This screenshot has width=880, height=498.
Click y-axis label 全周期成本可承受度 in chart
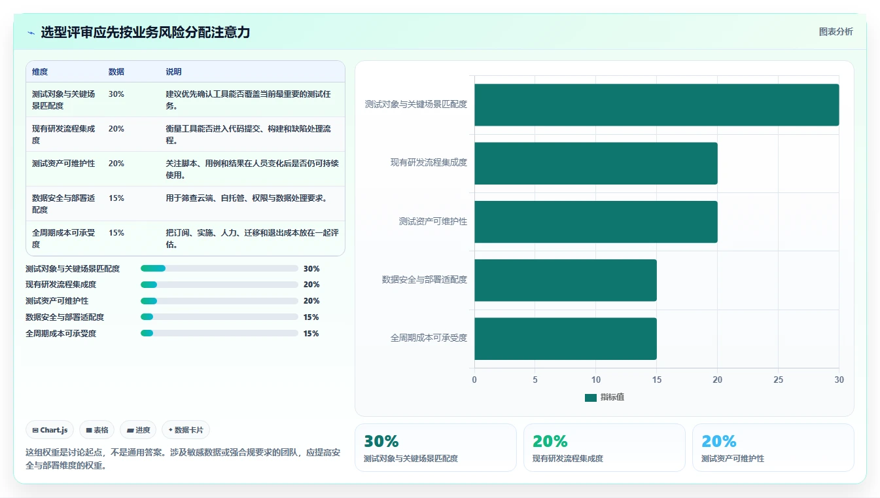pyautogui.click(x=429, y=338)
